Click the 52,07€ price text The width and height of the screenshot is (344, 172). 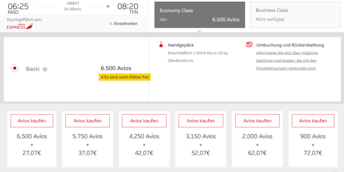click(201, 153)
